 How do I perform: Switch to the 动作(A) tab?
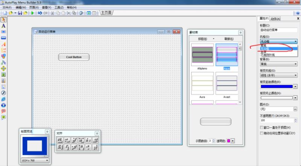[275, 19]
